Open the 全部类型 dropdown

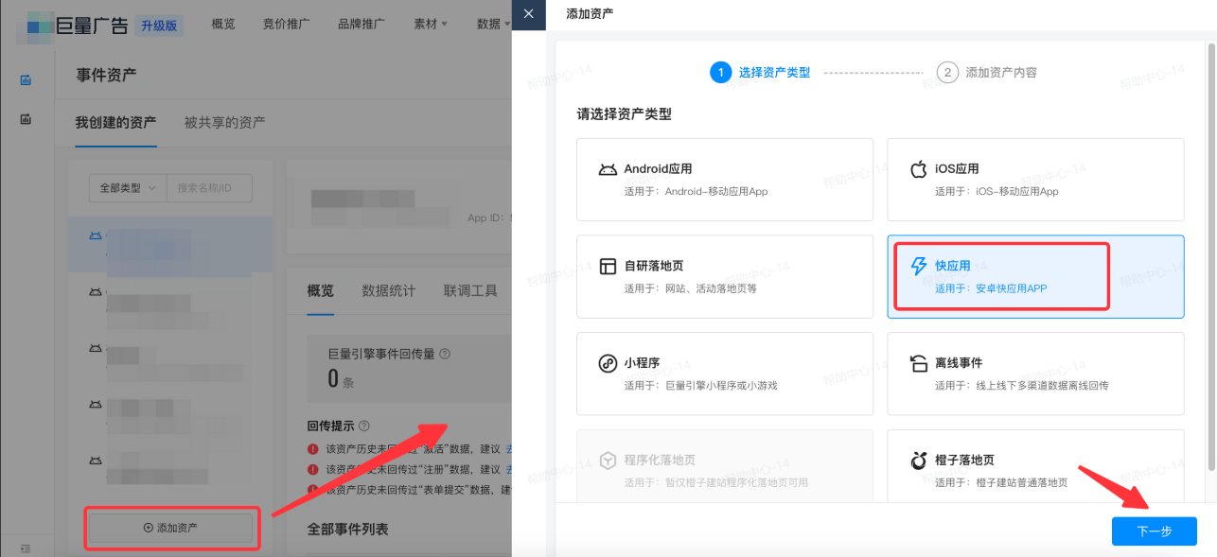pos(128,188)
